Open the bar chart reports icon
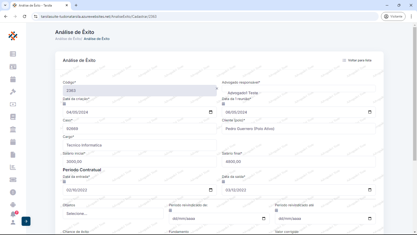Image resolution: width=417 pixels, height=235 pixels. pos(13,167)
